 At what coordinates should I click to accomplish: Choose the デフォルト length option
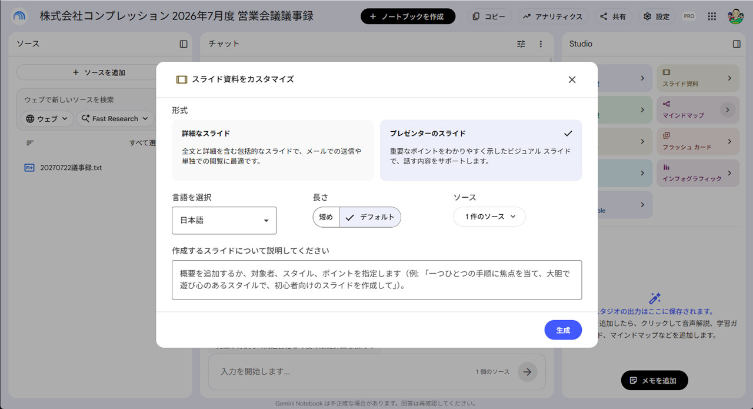(370, 217)
